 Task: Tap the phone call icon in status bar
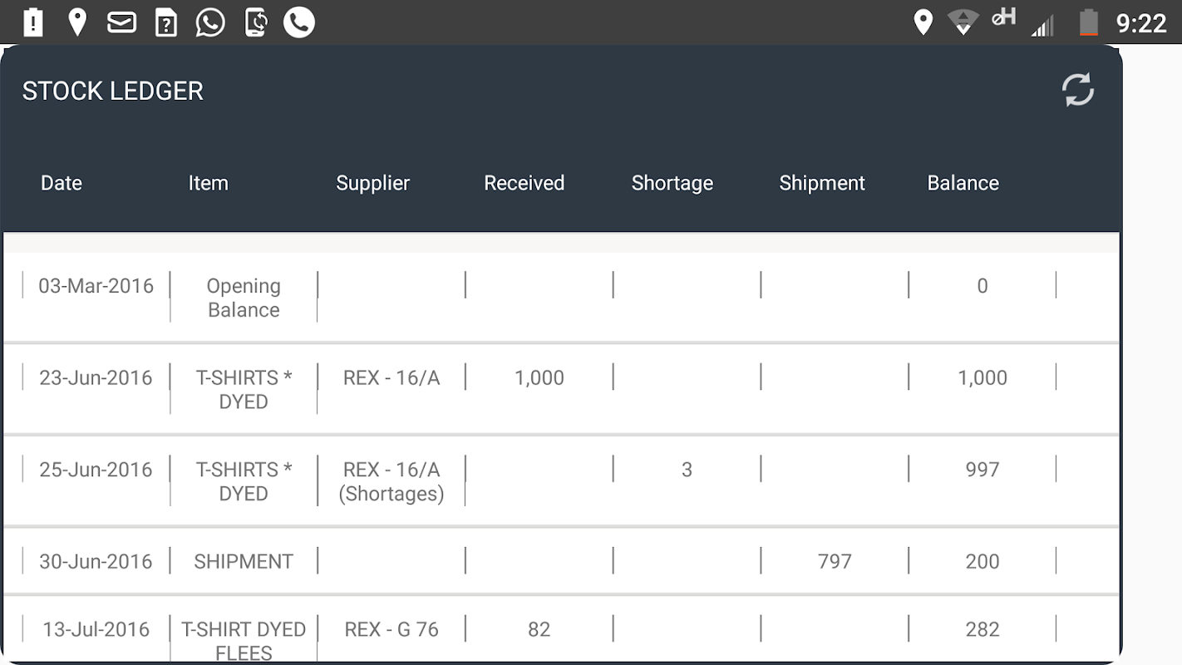[x=299, y=22]
